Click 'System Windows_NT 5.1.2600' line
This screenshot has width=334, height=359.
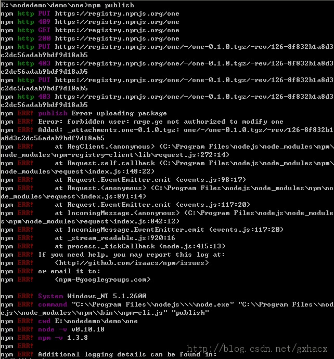92,296
